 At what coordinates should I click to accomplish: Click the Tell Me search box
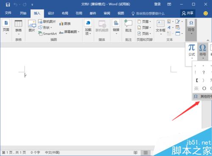148,13
